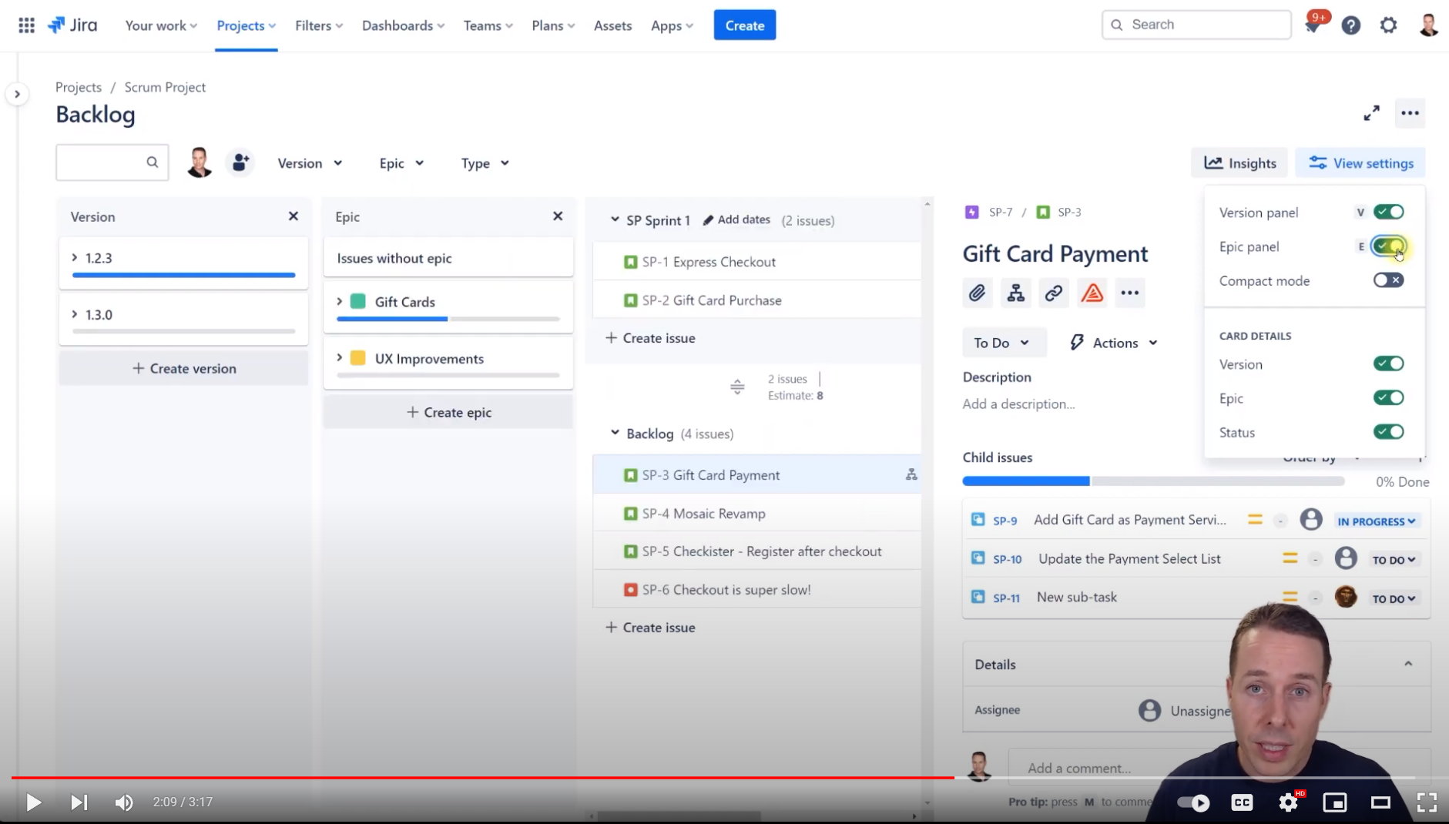The width and height of the screenshot is (1449, 824).
Task: Open the notifications bell icon
Action: (x=1313, y=25)
